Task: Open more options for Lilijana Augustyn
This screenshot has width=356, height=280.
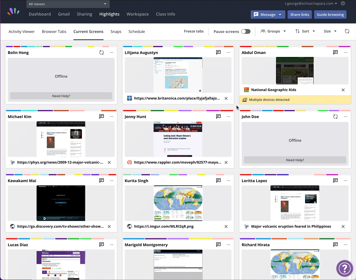Action: coord(229,52)
